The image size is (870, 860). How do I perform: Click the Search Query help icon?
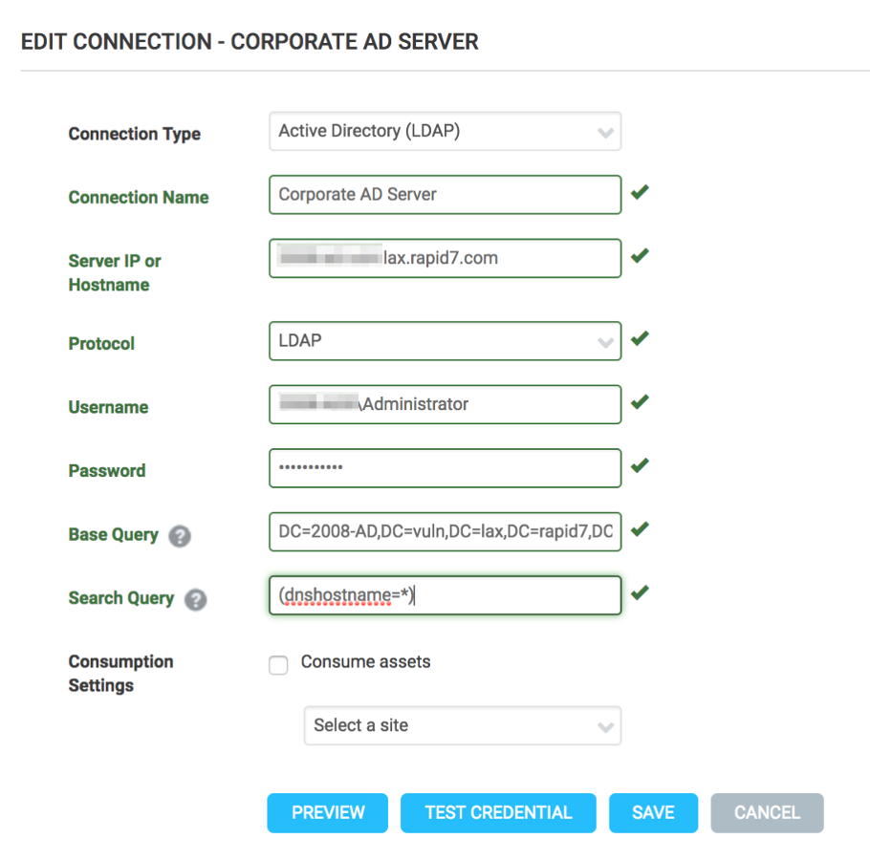tap(195, 600)
